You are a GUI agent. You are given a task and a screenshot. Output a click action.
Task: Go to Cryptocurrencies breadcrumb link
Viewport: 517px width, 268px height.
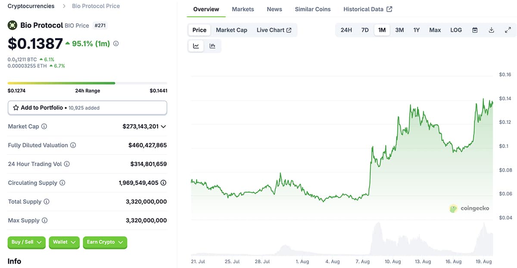(31, 6)
